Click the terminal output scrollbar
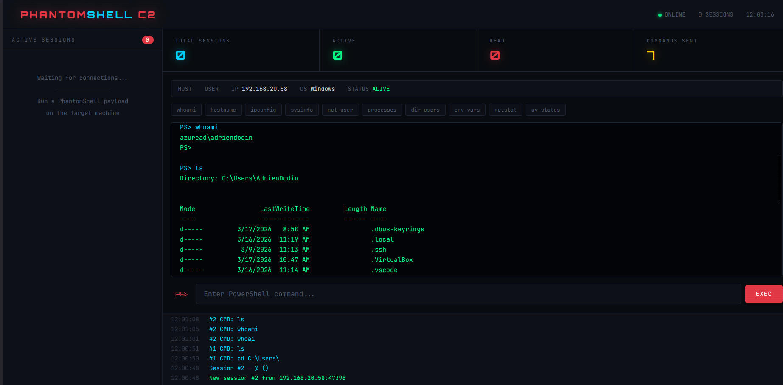783x385 pixels. tap(780, 177)
